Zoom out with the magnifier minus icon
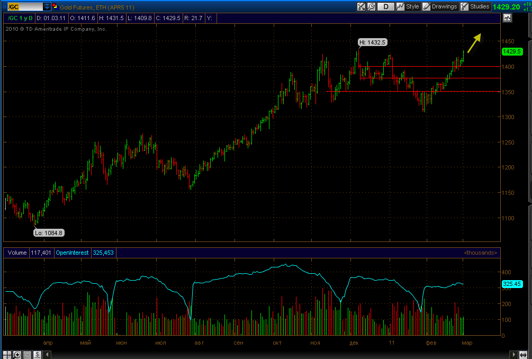 [x=27, y=355]
